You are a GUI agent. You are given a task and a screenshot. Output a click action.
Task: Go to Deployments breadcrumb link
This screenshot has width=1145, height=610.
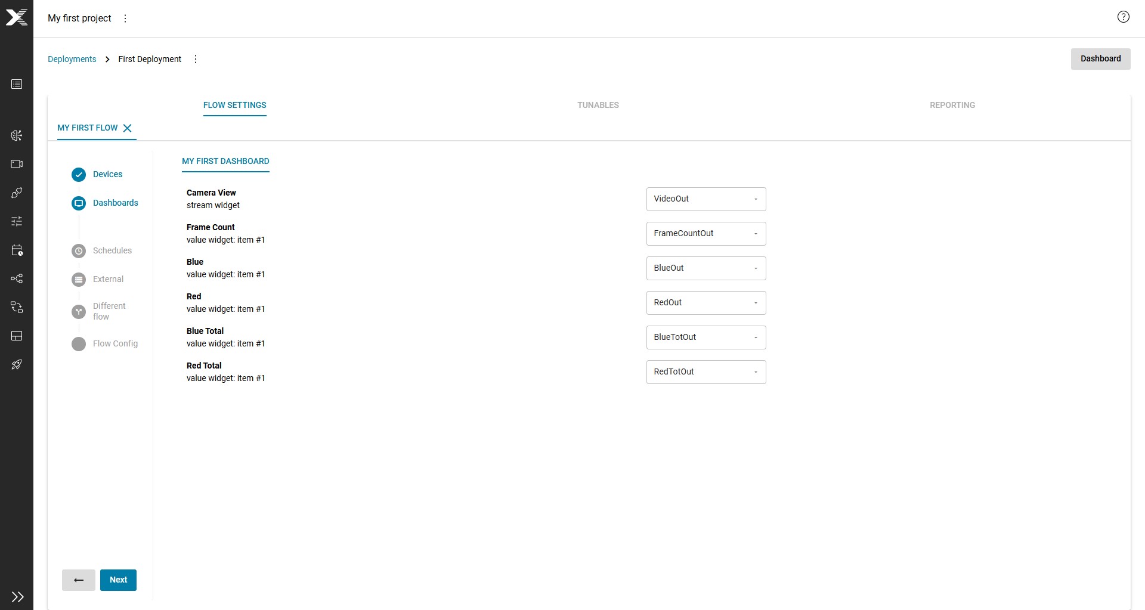click(72, 59)
